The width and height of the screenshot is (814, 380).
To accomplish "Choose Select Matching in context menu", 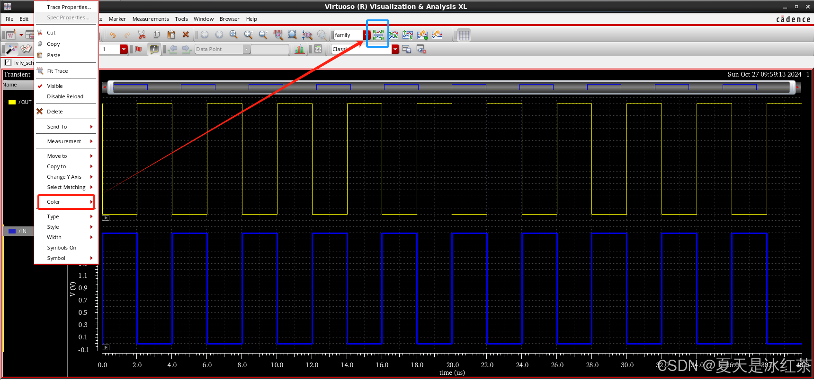I will (66, 187).
